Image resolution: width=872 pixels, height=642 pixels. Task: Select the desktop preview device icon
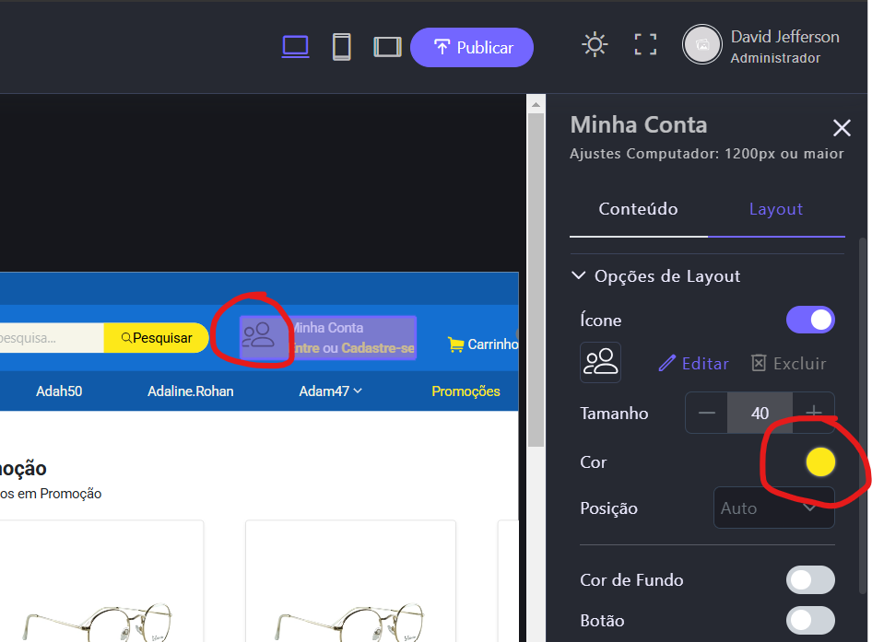click(x=295, y=46)
